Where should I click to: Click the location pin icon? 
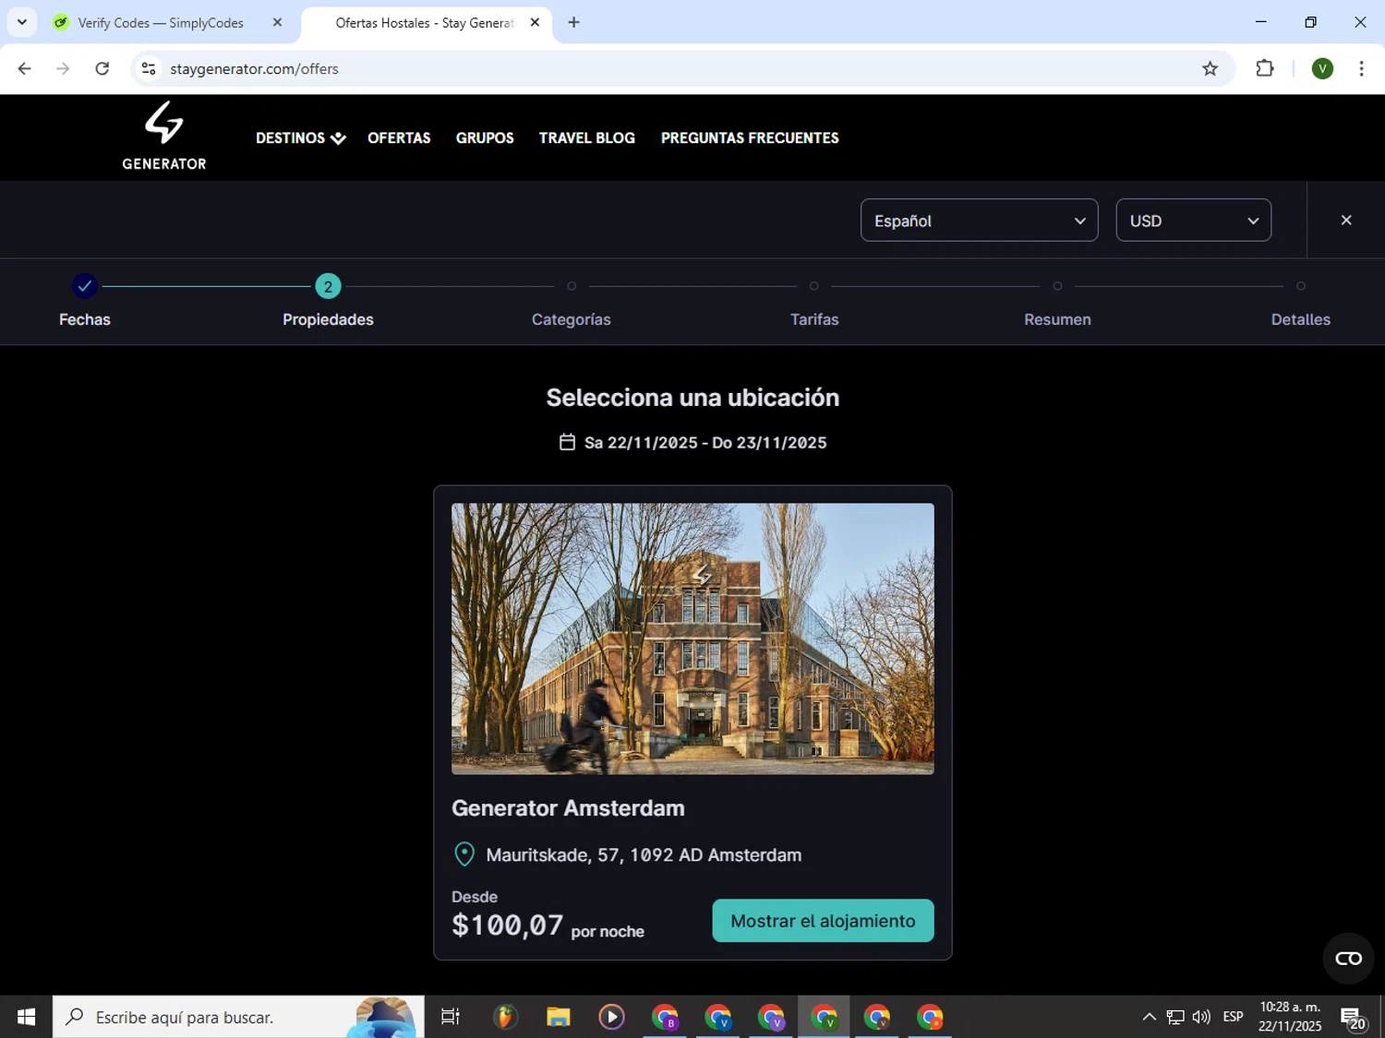tap(464, 854)
